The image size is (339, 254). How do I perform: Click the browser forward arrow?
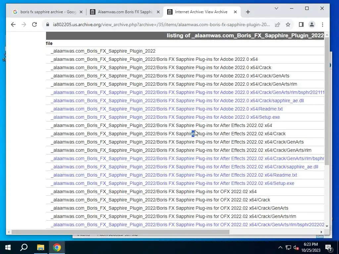tap(24, 24)
